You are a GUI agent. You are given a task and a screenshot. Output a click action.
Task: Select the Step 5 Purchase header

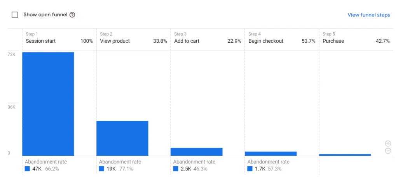point(356,38)
